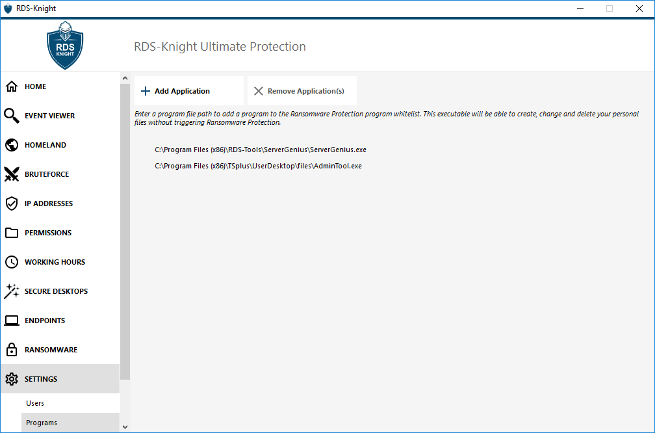Click the Settings gear icon

[12, 379]
